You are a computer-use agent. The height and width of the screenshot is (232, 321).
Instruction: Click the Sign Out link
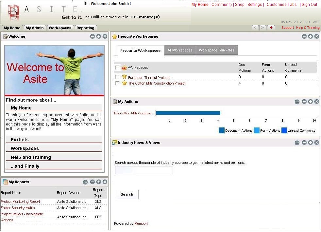click(309, 5)
